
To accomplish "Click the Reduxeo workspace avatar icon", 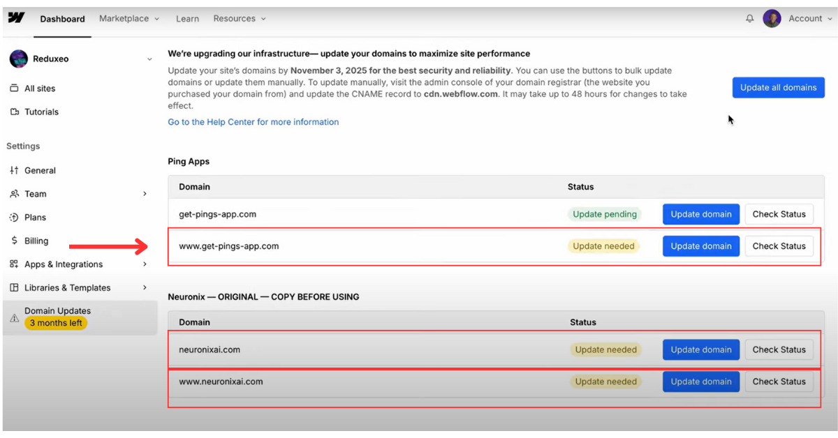I will (x=18, y=59).
